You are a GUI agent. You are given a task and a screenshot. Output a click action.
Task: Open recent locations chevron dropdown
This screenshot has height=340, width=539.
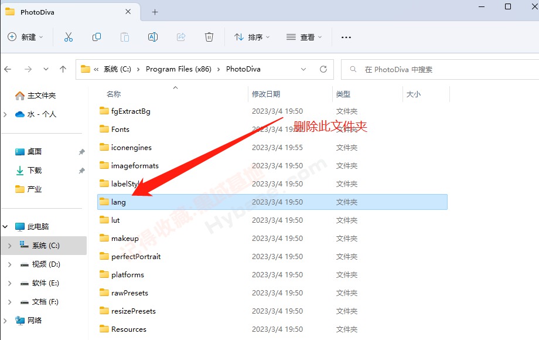click(46, 69)
